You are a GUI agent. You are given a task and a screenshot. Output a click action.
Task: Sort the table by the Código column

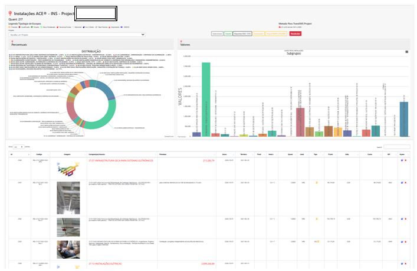point(40,154)
